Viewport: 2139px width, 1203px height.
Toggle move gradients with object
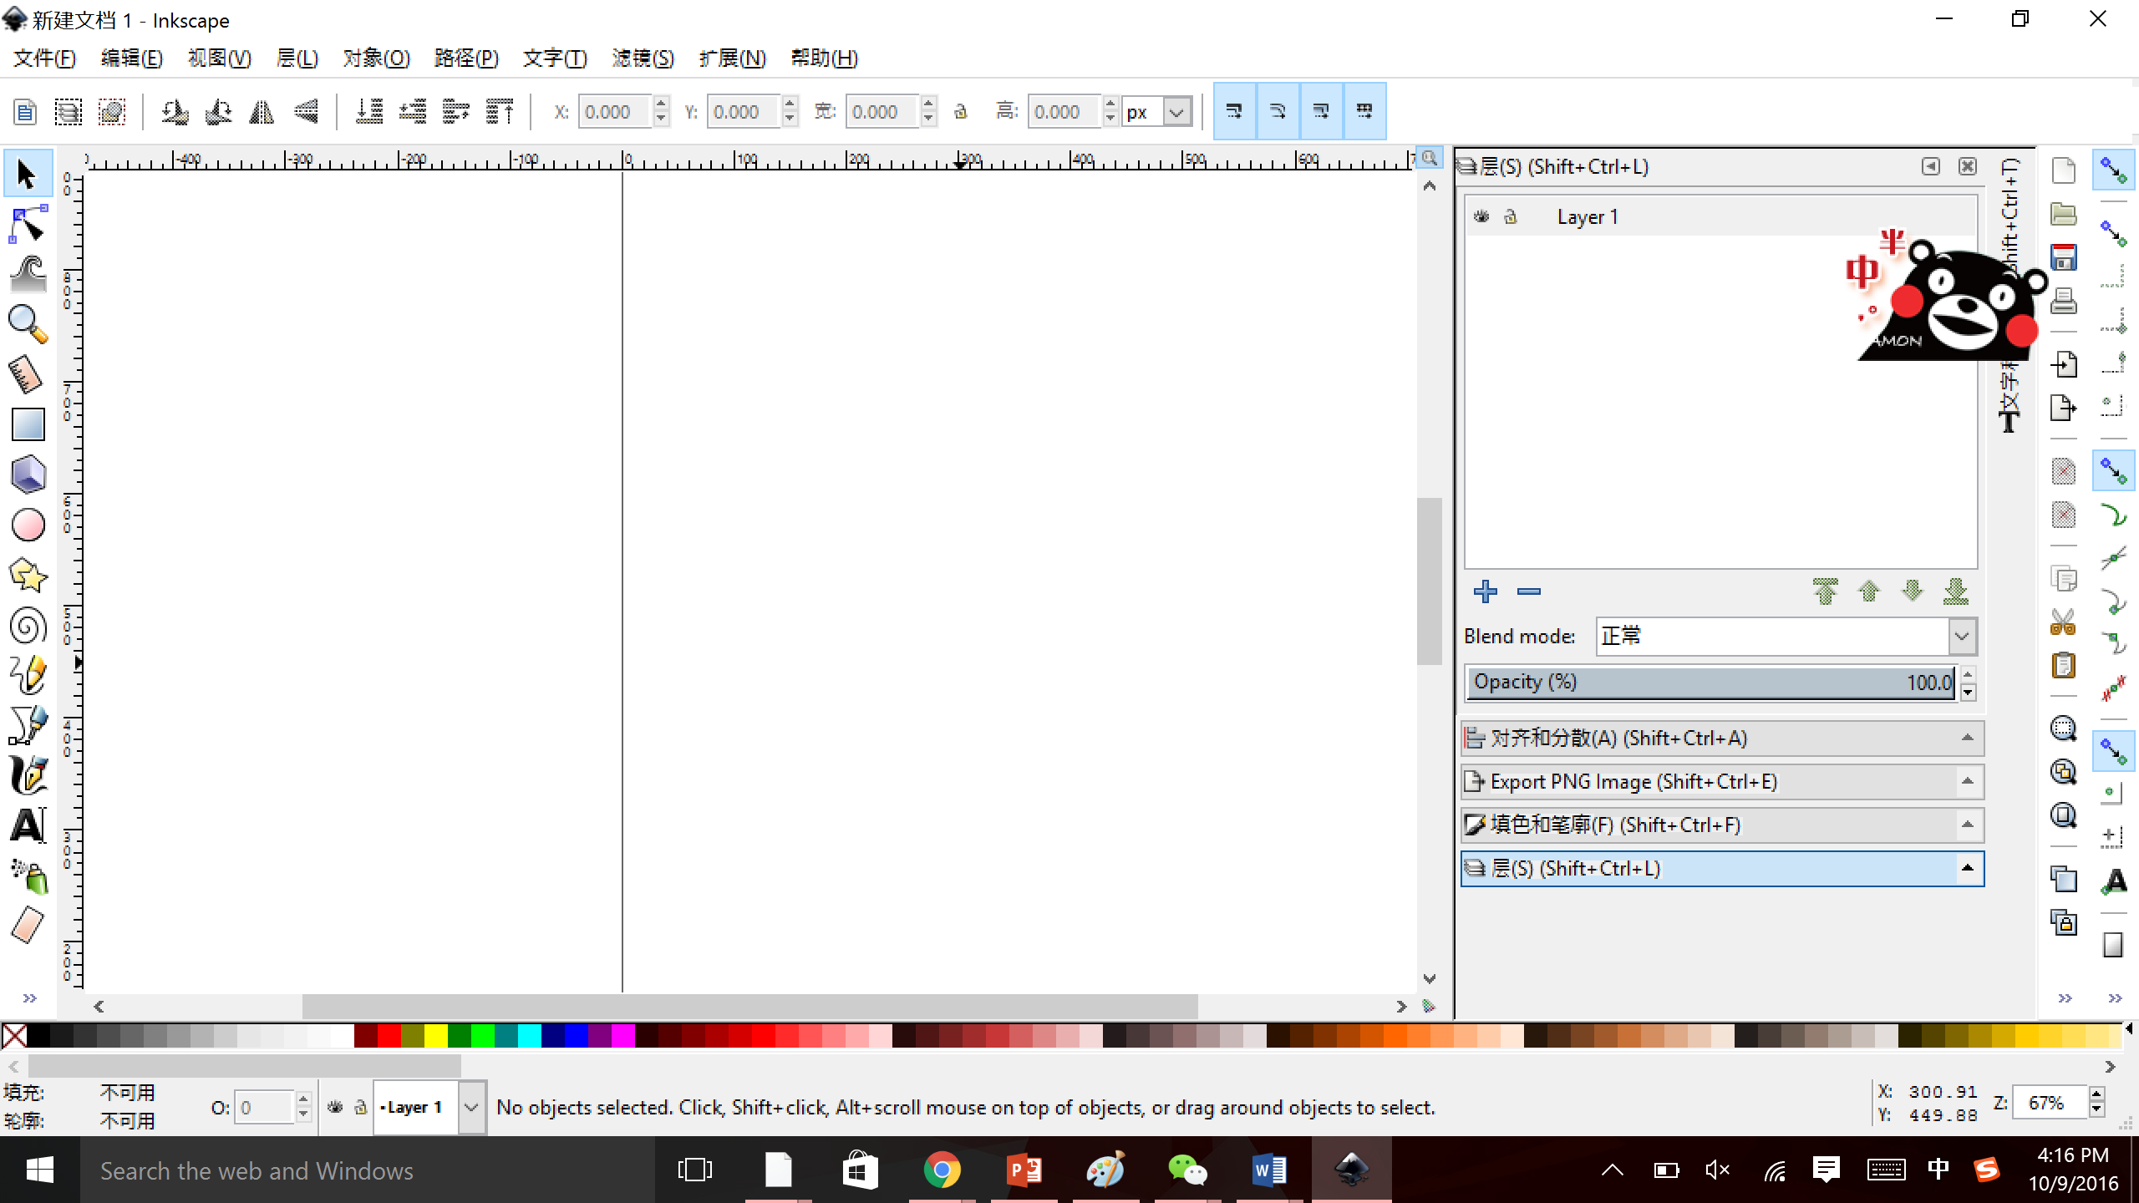point(1321,110)
